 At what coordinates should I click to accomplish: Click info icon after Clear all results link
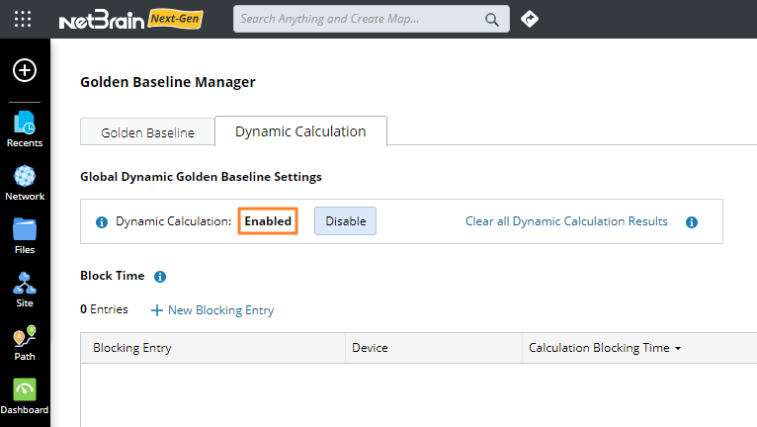(692, 222)
